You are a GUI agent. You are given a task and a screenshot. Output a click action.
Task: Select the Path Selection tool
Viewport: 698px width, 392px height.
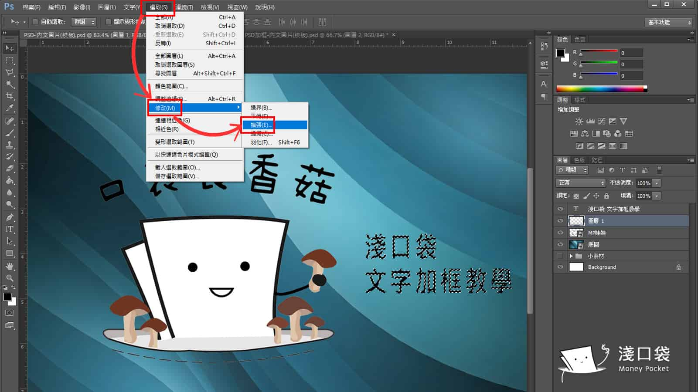(10, 241)
